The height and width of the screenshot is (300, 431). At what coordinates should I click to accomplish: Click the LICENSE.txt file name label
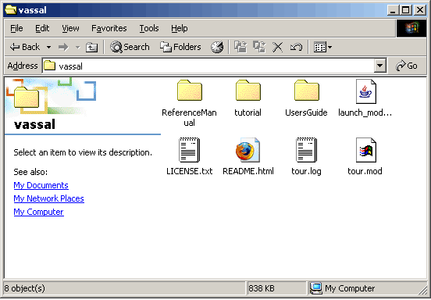(x=190, y=171)
